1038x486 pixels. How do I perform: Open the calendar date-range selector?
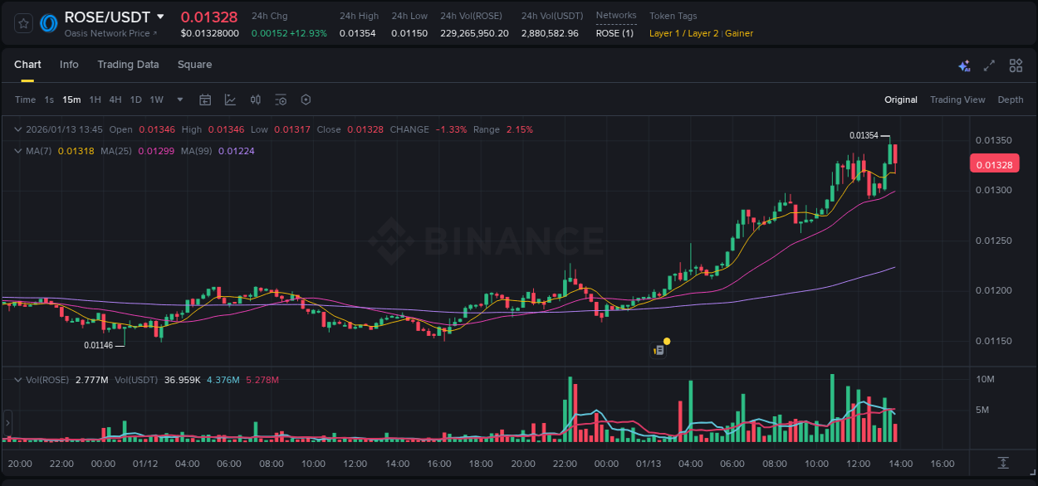(205, 99)
